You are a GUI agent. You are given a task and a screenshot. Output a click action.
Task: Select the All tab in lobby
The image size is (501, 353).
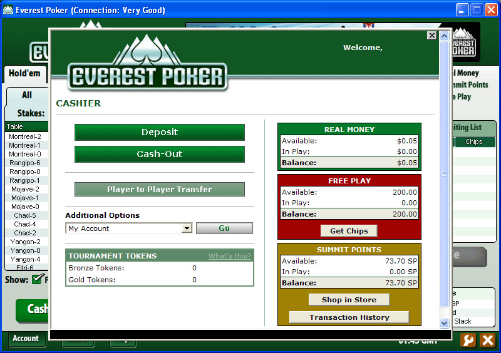(27, 95)
